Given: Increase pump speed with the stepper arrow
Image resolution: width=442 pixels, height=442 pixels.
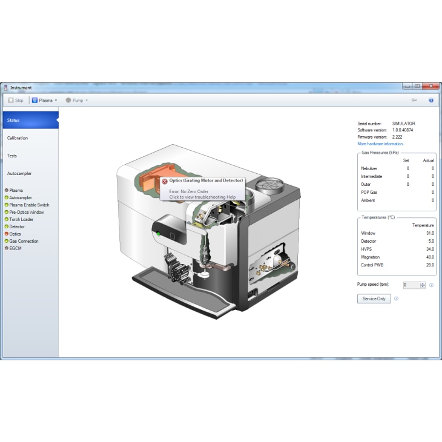Looking at the screenshot, I should click(x=423, y=283).
